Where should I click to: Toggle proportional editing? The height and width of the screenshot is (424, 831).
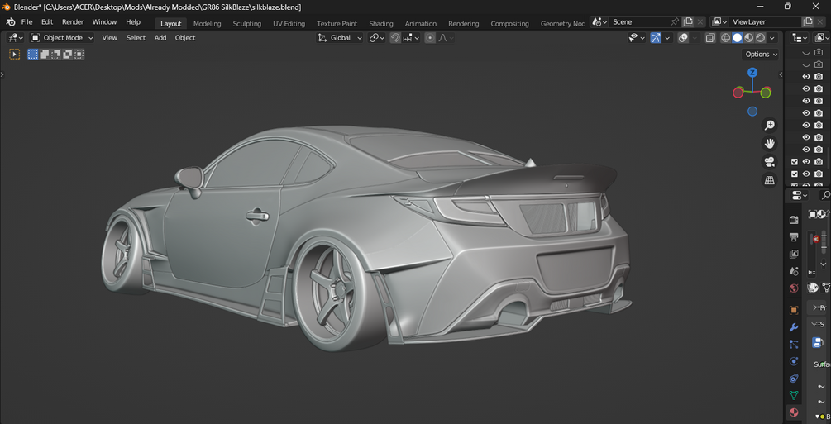point(430,38)
